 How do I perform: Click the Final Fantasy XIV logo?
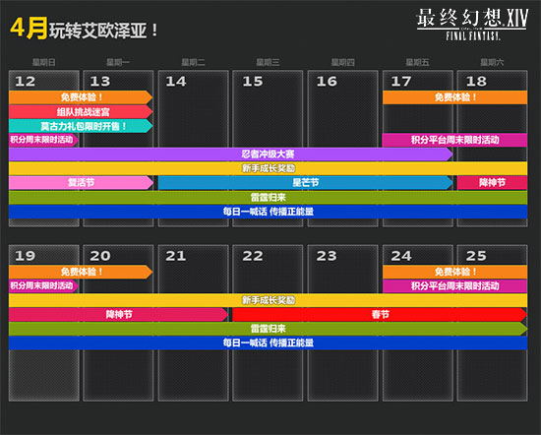(x=472, y=25)
